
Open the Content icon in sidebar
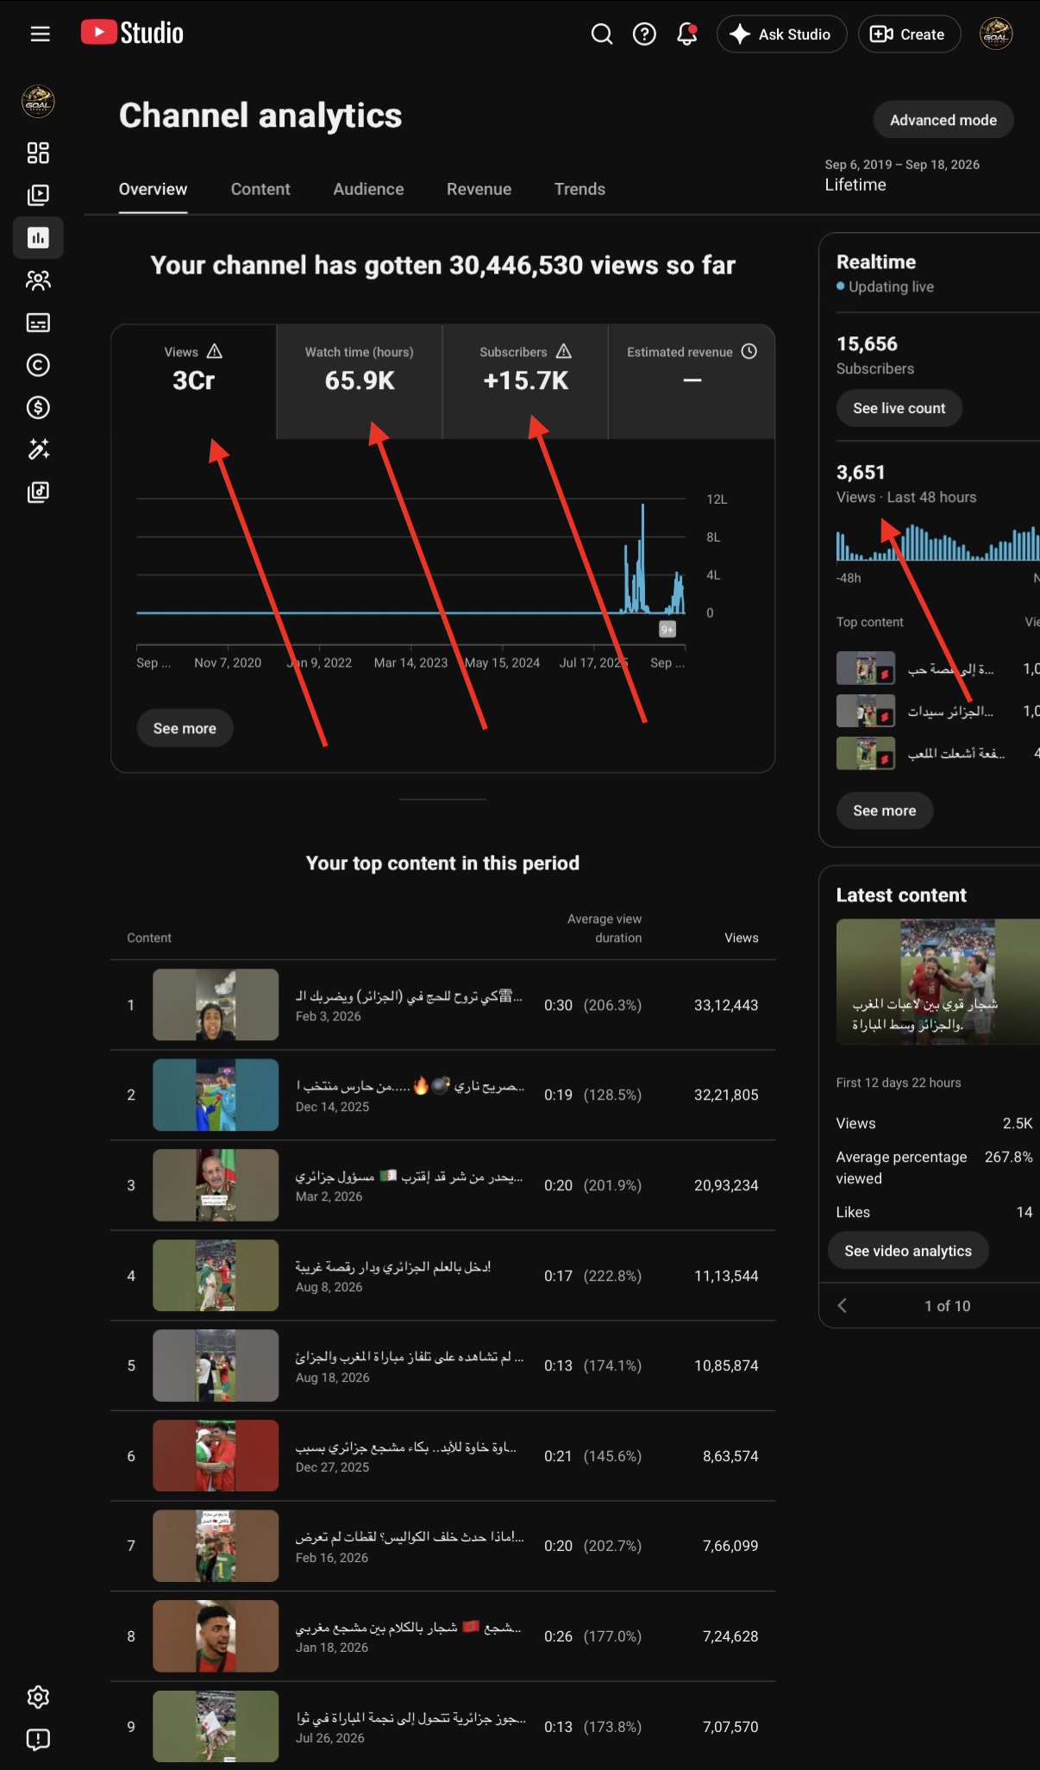pos(38,195)
